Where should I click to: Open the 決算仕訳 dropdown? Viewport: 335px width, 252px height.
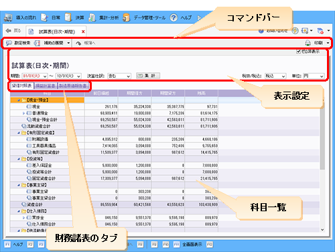click(119, 76)
